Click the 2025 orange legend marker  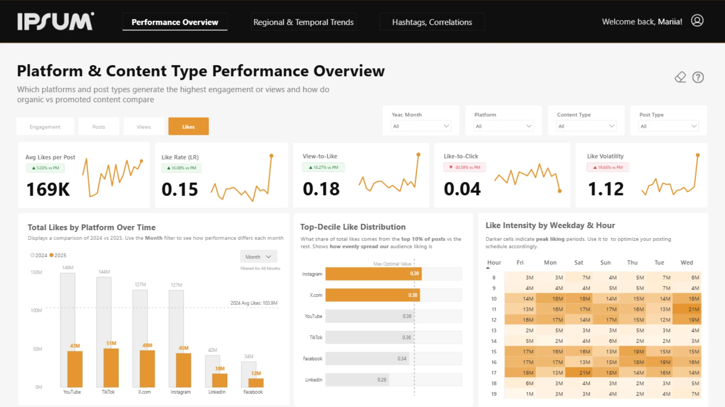(51, 255)
